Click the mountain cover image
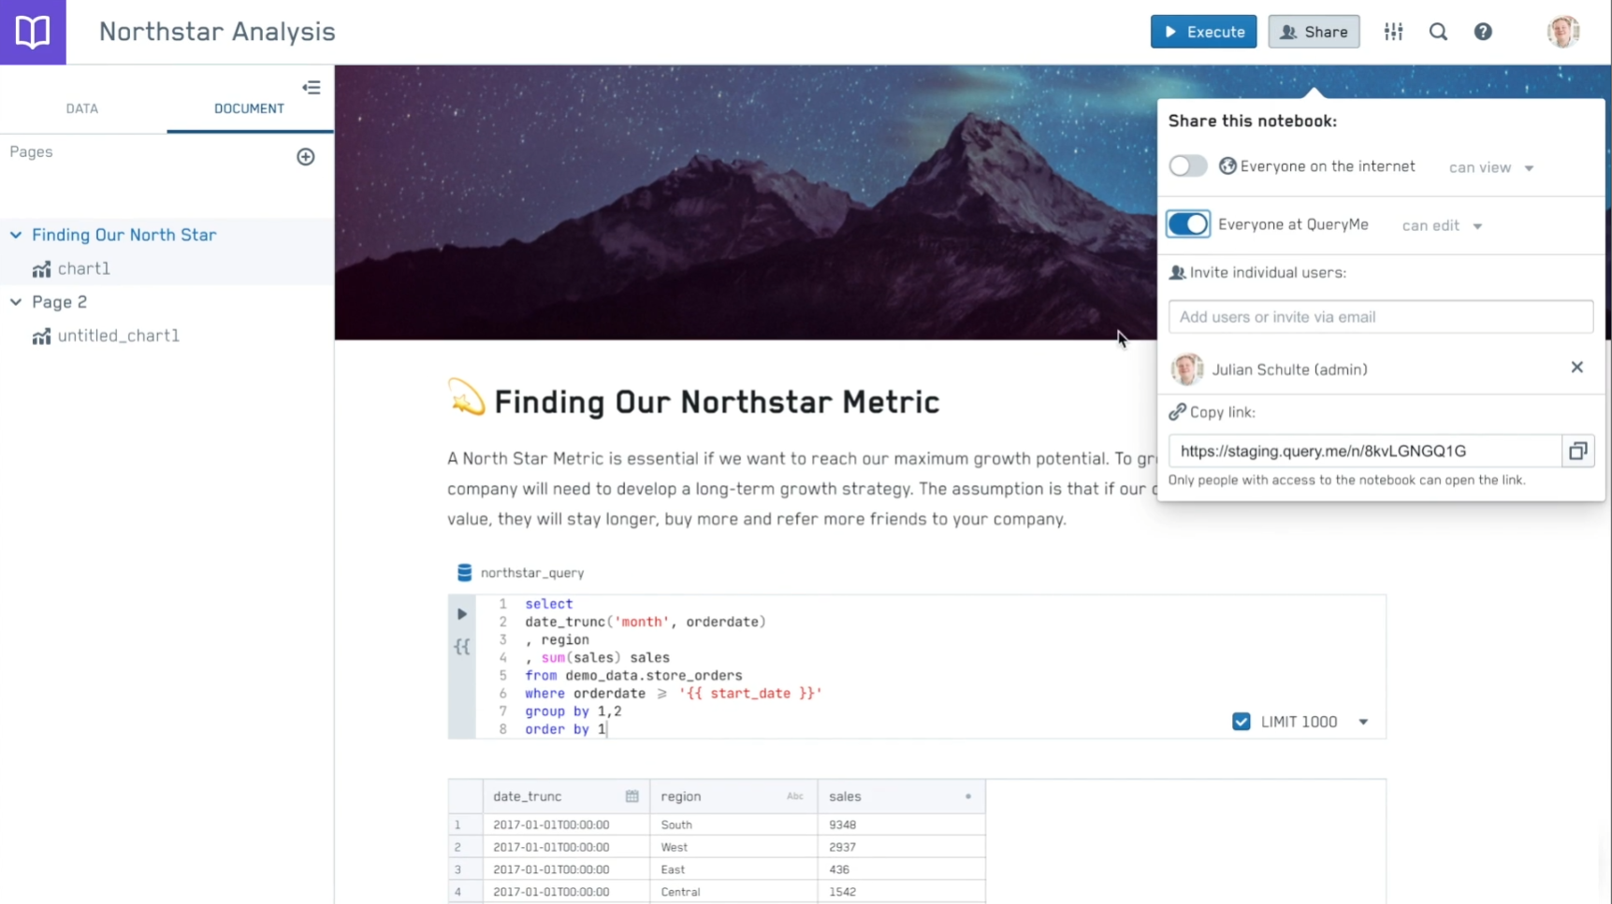Image resolution: width=1612 pixels, height=904 pixels. pyautogui.click(x=745, y=202)
